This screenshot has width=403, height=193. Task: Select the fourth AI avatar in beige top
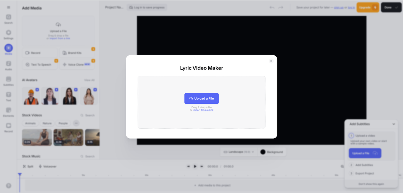(89, 96)
